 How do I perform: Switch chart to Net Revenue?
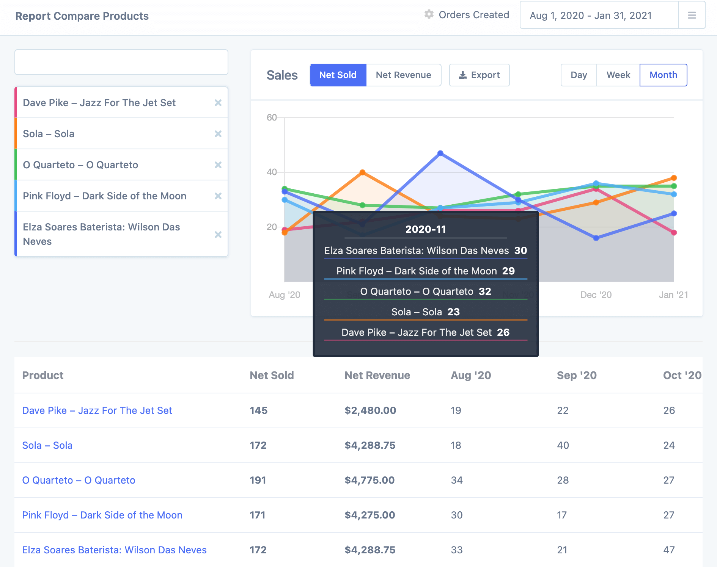tap(403, 75)
